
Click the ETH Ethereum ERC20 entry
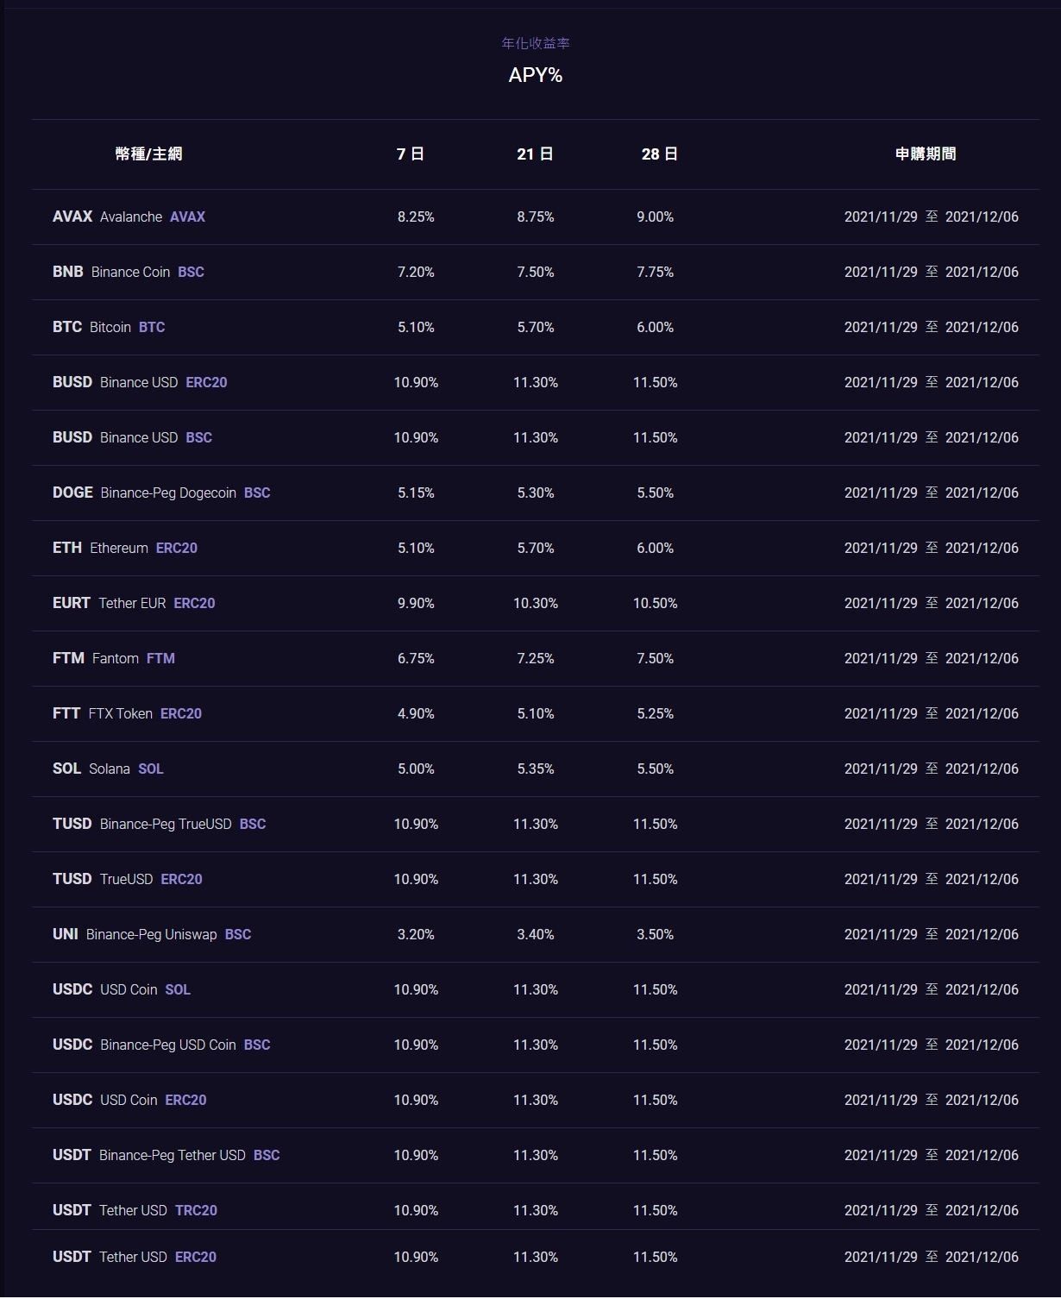coord(125,548)
